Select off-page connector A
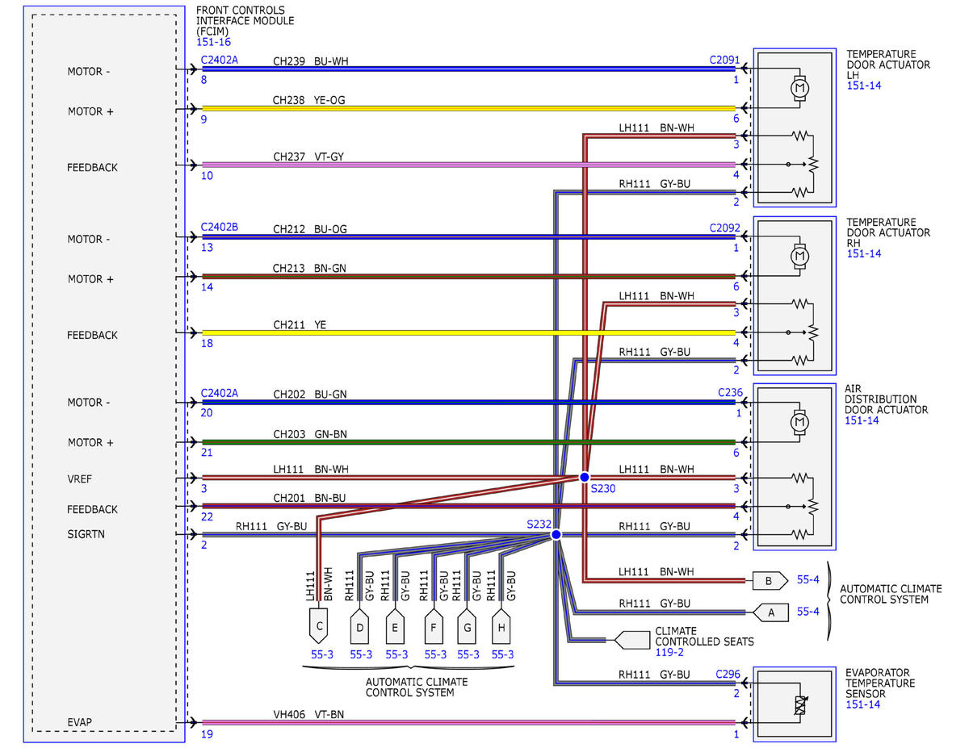The image size is (969, 748). [770, 612]
